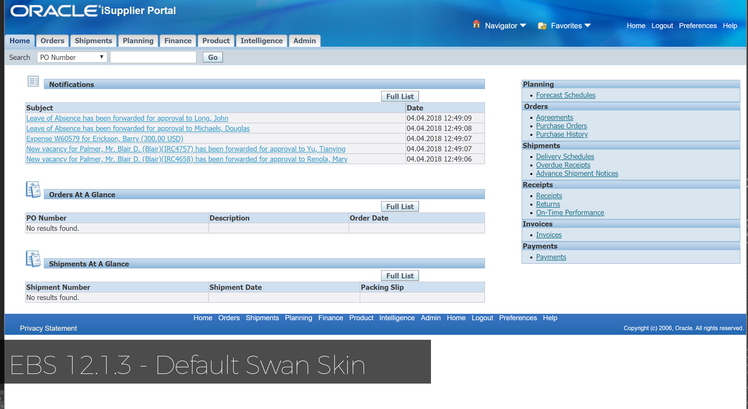Click Planning in the footer navigation

[x=298, y=318]
